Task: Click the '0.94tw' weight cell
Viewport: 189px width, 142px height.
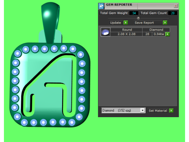Action: click(x=159, y=34)
